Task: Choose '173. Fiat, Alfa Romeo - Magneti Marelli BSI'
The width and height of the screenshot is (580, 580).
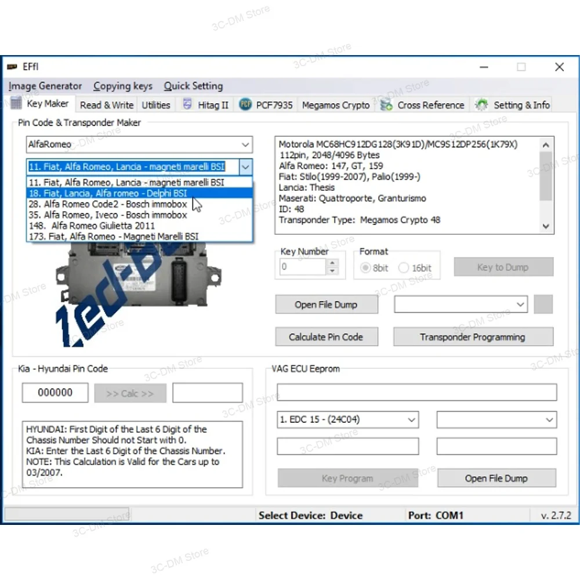Action: [x=139, y=237]
